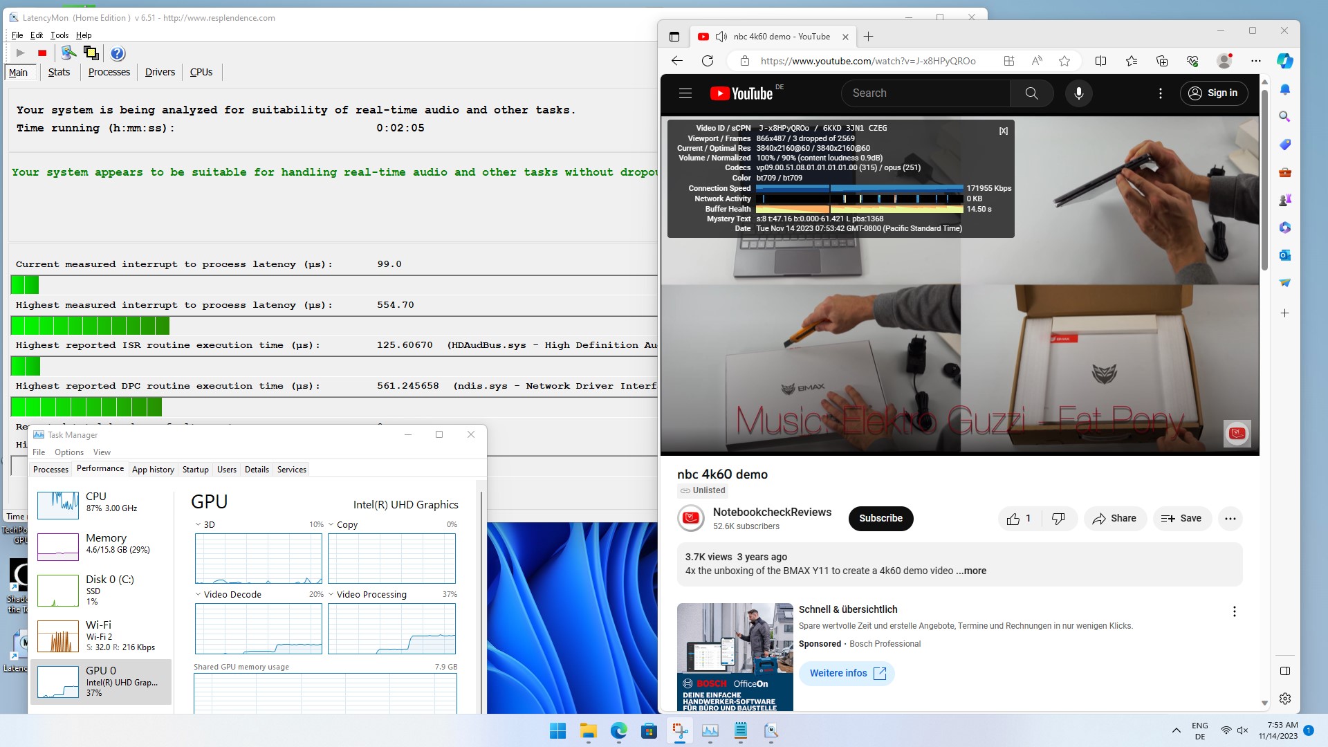Viewport: 1328px width, 747px height.
Task: Open the Video Decode graph dropdown
Action: 199,594
